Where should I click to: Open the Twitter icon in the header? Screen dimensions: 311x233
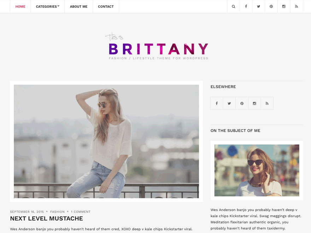[258, 7]
